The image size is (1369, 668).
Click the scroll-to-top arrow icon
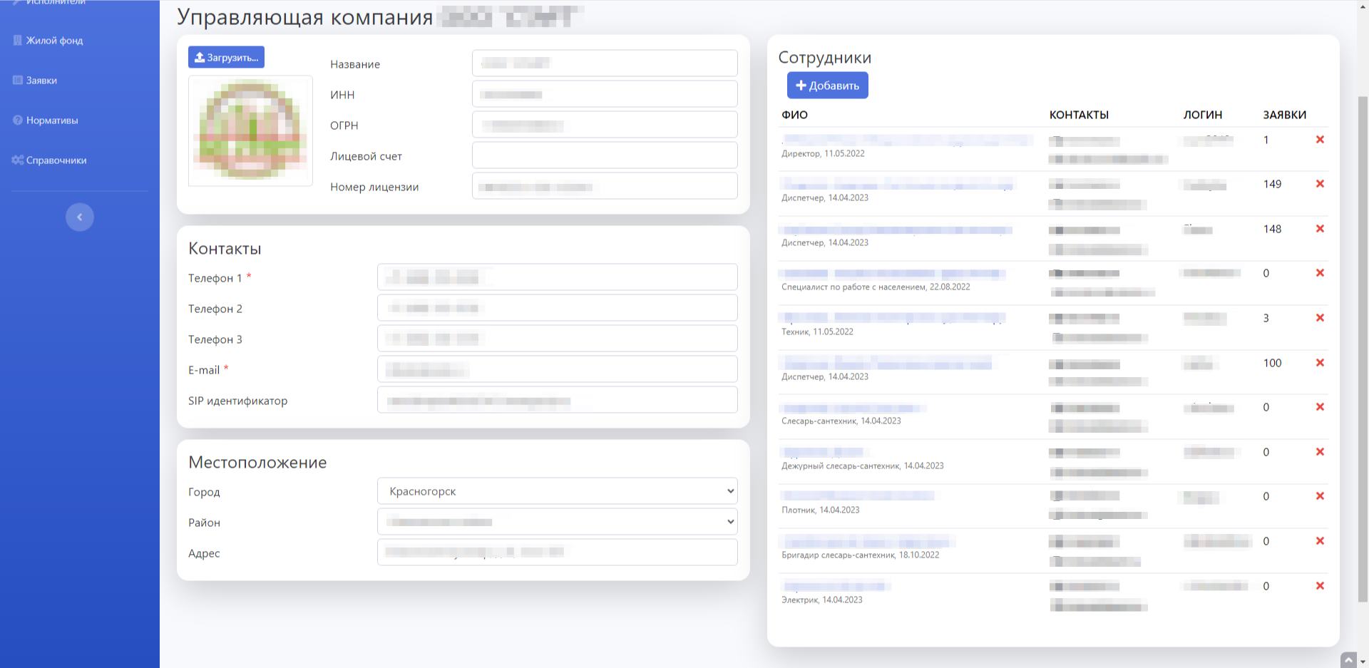pyautogui.click(x=1348, y=660)
